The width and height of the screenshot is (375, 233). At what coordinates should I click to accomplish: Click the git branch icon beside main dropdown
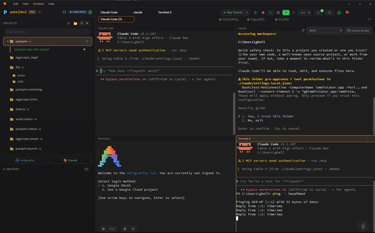click(303, 30)
